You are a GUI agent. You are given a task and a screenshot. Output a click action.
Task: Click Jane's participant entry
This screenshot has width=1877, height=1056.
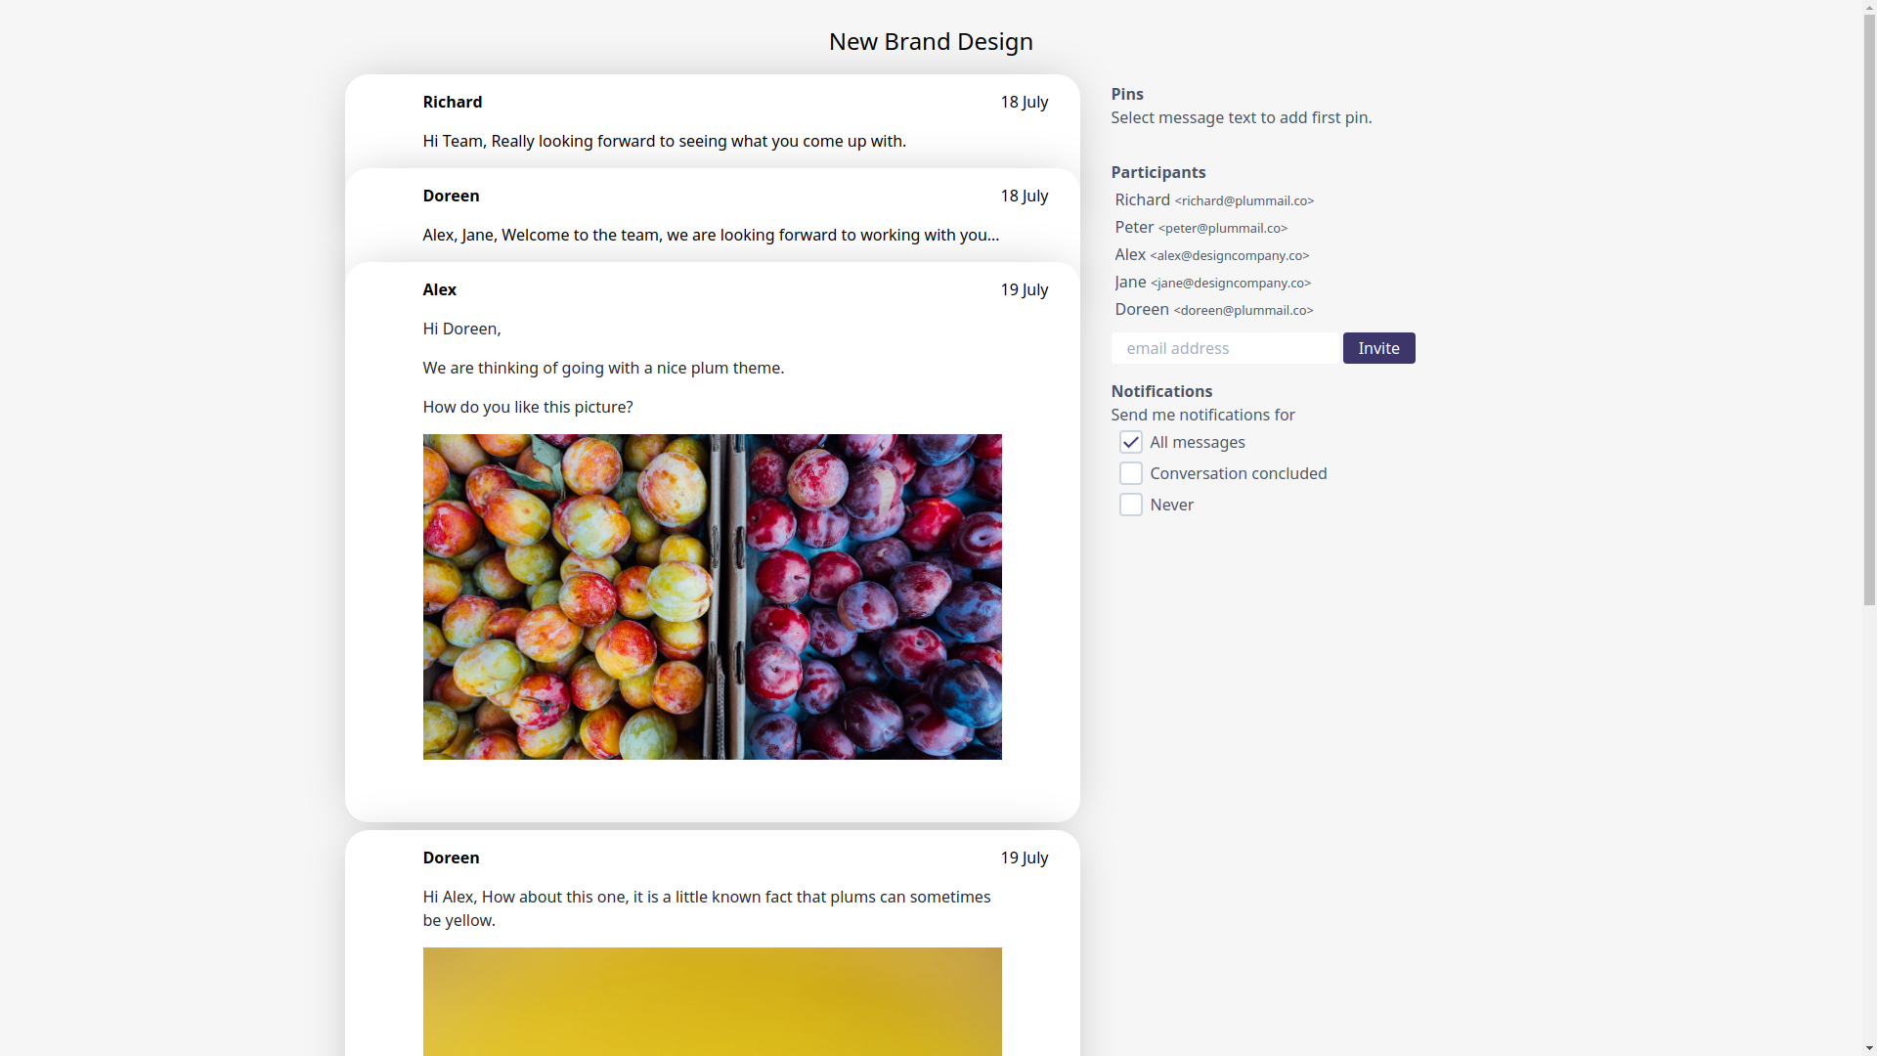(x=1231, y=283)
